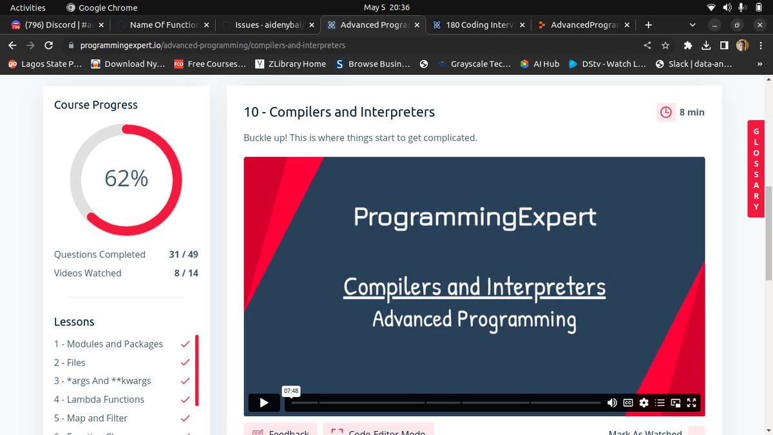Open ZLibrary Home bookmark
This screenshot has width=773, height=435.
pyautogui.click(x=291, y=64)
